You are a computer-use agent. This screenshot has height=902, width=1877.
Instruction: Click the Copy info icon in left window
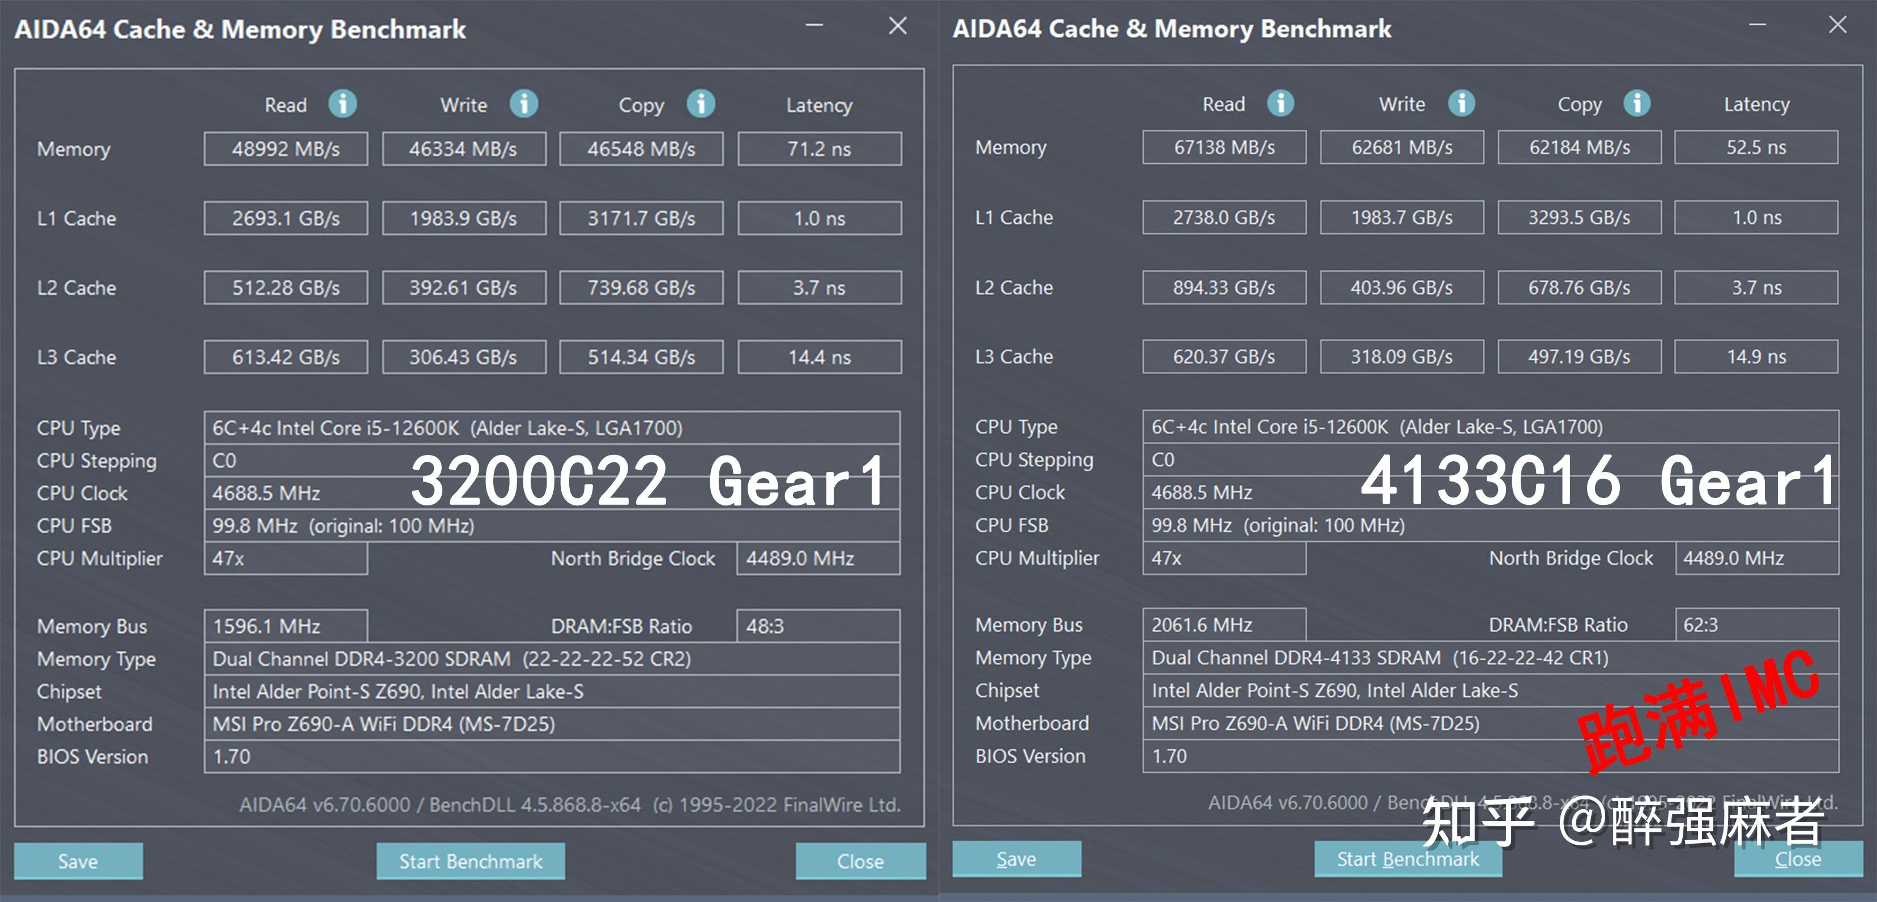pos(700,104)
